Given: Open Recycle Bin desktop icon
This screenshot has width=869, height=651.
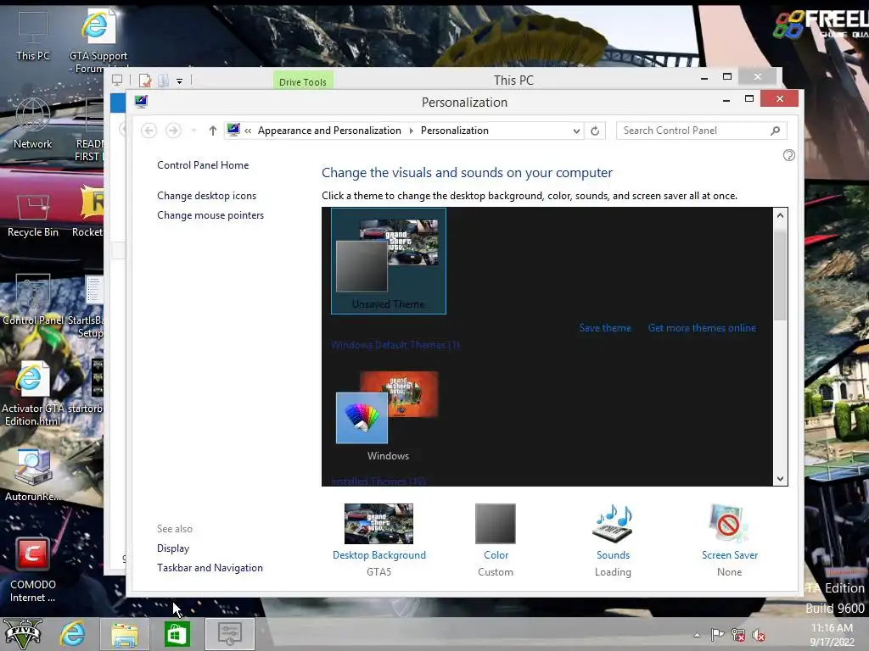Looking at the screenshot, I should [x=33, y=215].
